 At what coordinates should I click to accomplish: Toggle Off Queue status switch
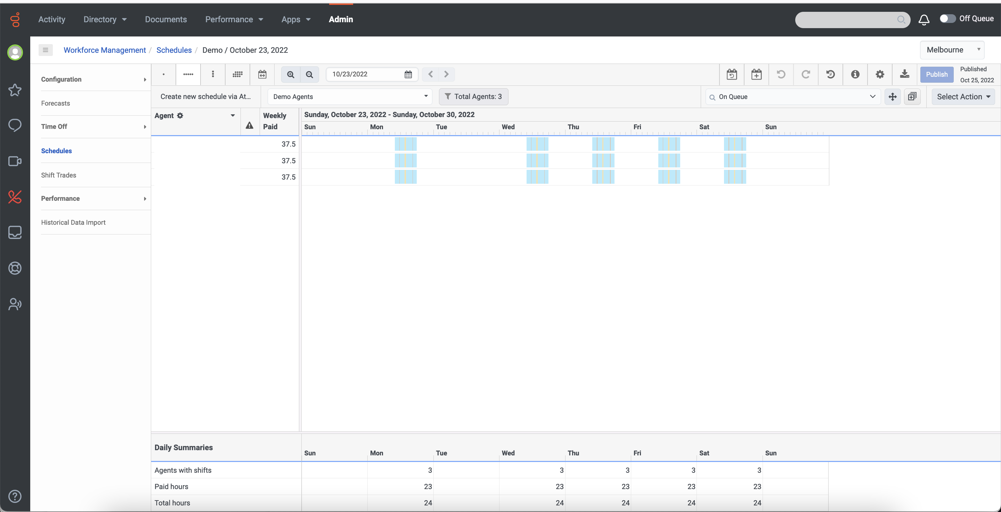(947, 19)
